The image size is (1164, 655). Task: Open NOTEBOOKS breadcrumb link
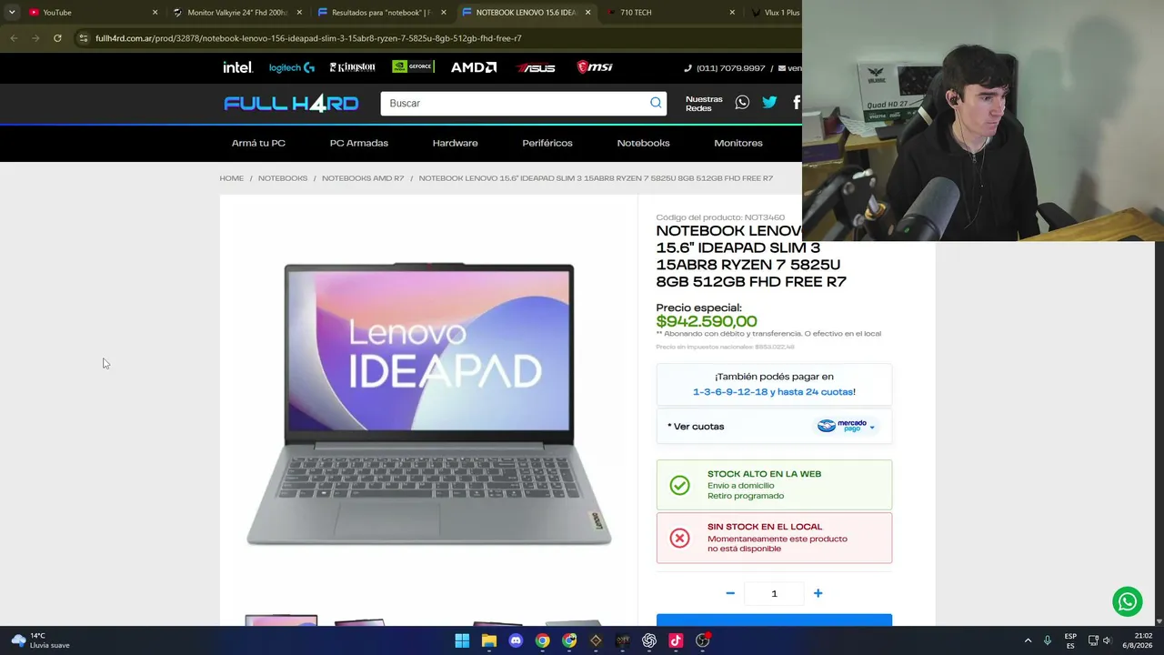pyautogui.click(x=283, y=178)
